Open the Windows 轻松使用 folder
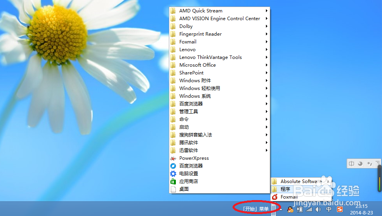This screenshot has height=216, width=382. (219, 88)
